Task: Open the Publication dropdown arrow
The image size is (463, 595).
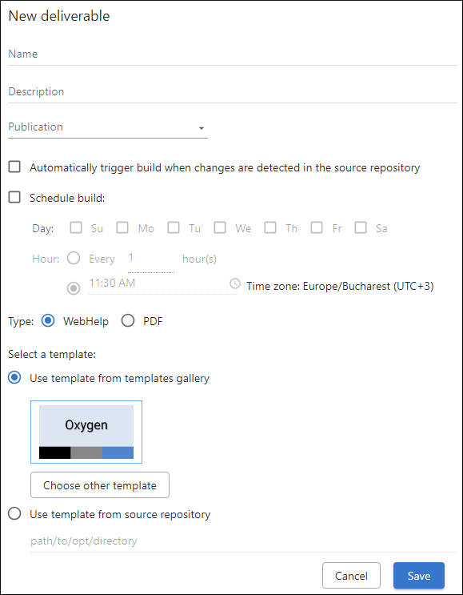Action: [x=202, y=128]
